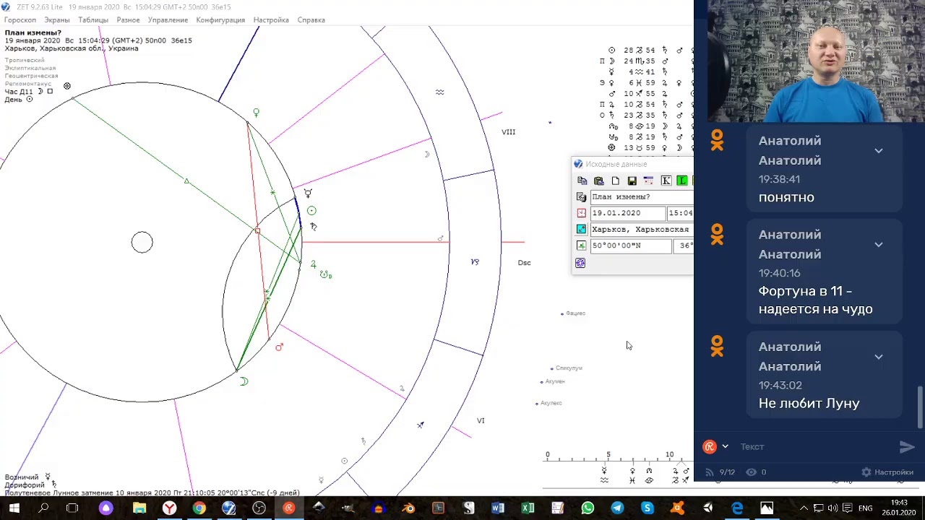Click the latitude field 50°00'00"N

(630, 246)
